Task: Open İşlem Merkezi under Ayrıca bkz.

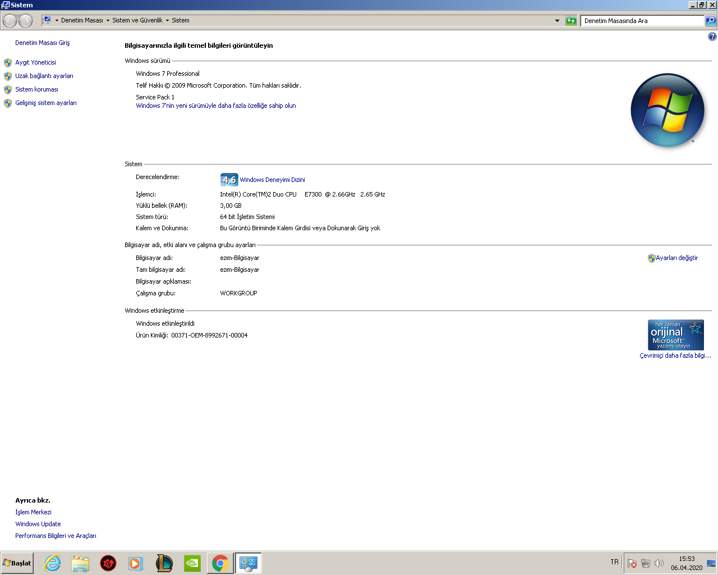Action: (x=33, y=512)
